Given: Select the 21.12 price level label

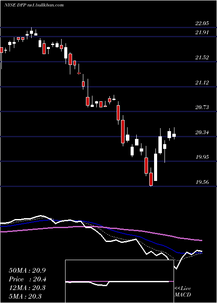Looking at the screenshot, I should pos(202,83).
